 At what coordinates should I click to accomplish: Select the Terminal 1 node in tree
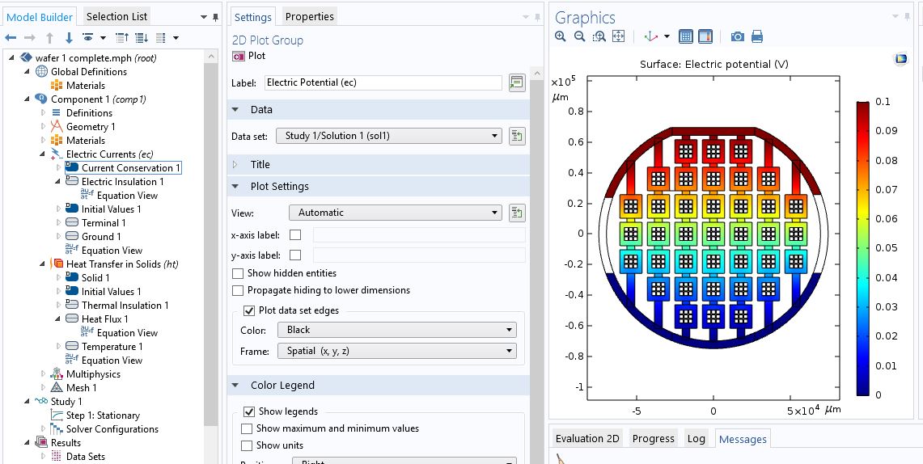[103, 222]
